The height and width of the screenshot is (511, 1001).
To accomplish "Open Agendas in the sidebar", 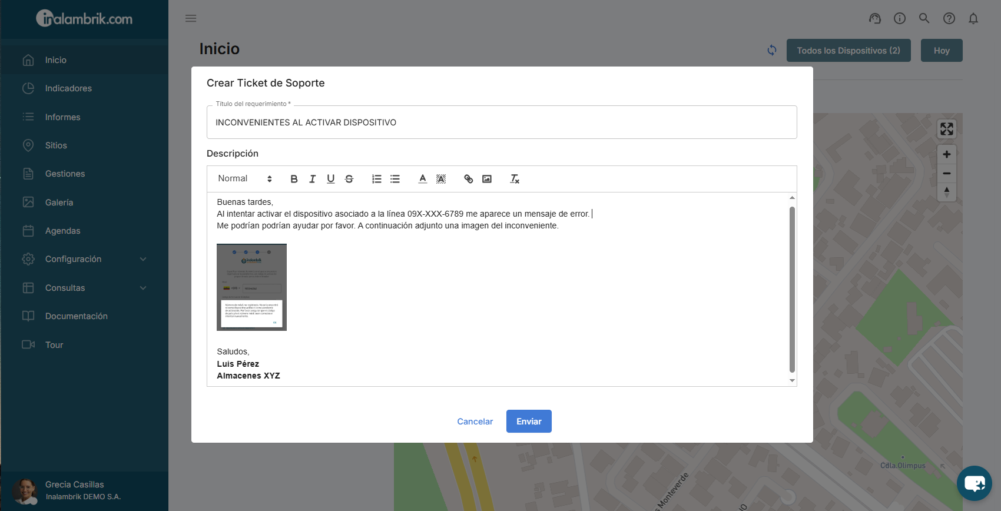I will (x=84, y=231).
